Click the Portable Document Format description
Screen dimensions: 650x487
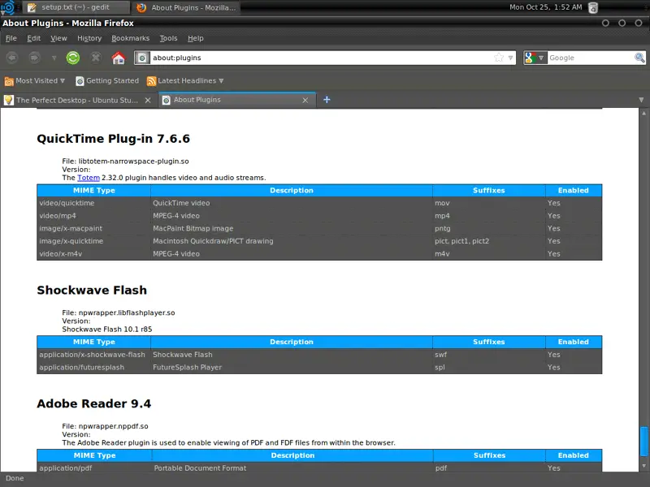pos(200,468)
